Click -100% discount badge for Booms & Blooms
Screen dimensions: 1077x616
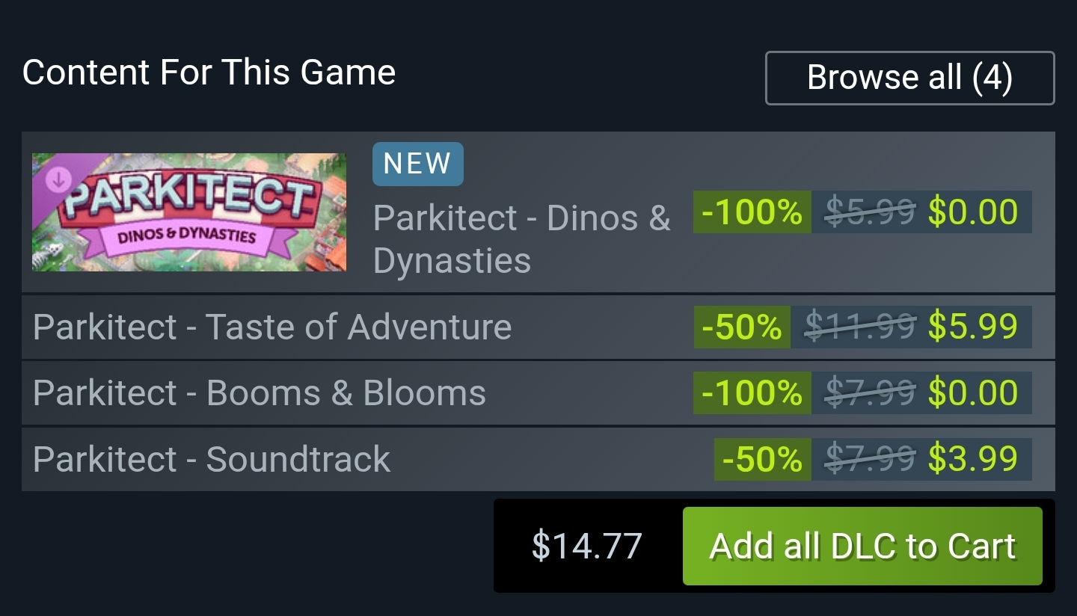pos(752,393)
